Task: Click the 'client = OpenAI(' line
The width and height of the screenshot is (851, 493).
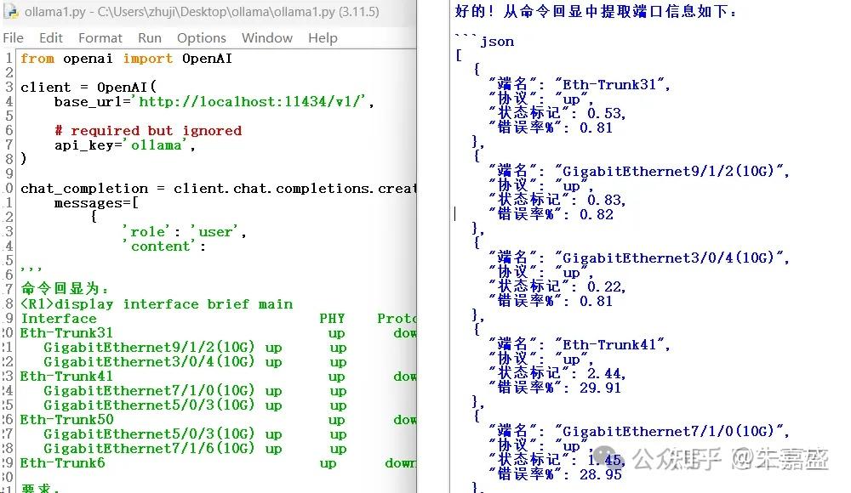Action: (89, 88)
